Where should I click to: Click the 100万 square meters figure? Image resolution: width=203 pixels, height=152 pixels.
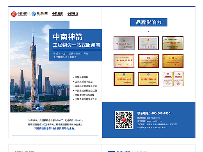pyautogui.click(x=45, y=124)
